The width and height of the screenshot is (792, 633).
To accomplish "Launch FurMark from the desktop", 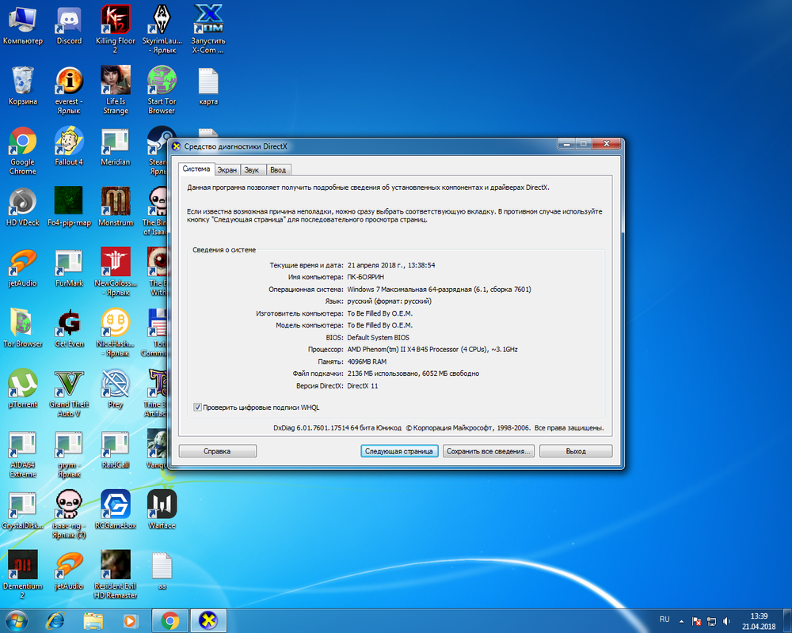I will tap(69, 267).
